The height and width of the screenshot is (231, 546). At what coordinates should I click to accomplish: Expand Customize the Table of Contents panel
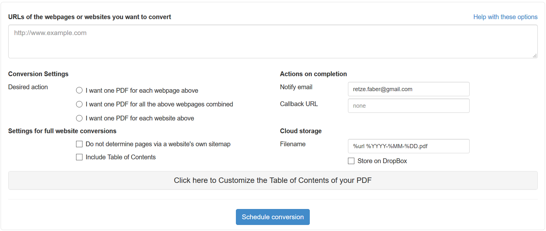pyautogui.click(x=273, y=180)
